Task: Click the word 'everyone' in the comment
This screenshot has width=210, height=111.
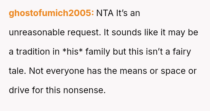Action: coord(65,71)
